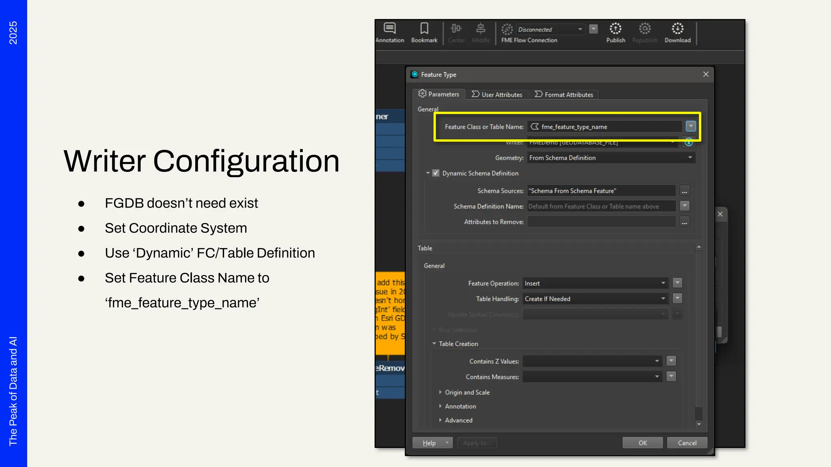Click the FME Flow Connection icon
831x467 pixels.
coord(507,29)
